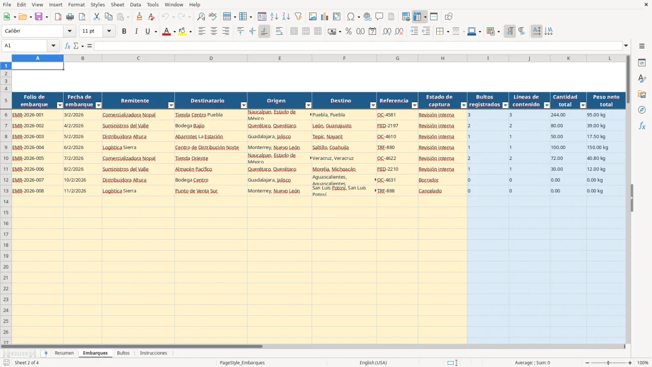652x367 pixels.
Task: Export directly as PDF
Action: [58, 17]
